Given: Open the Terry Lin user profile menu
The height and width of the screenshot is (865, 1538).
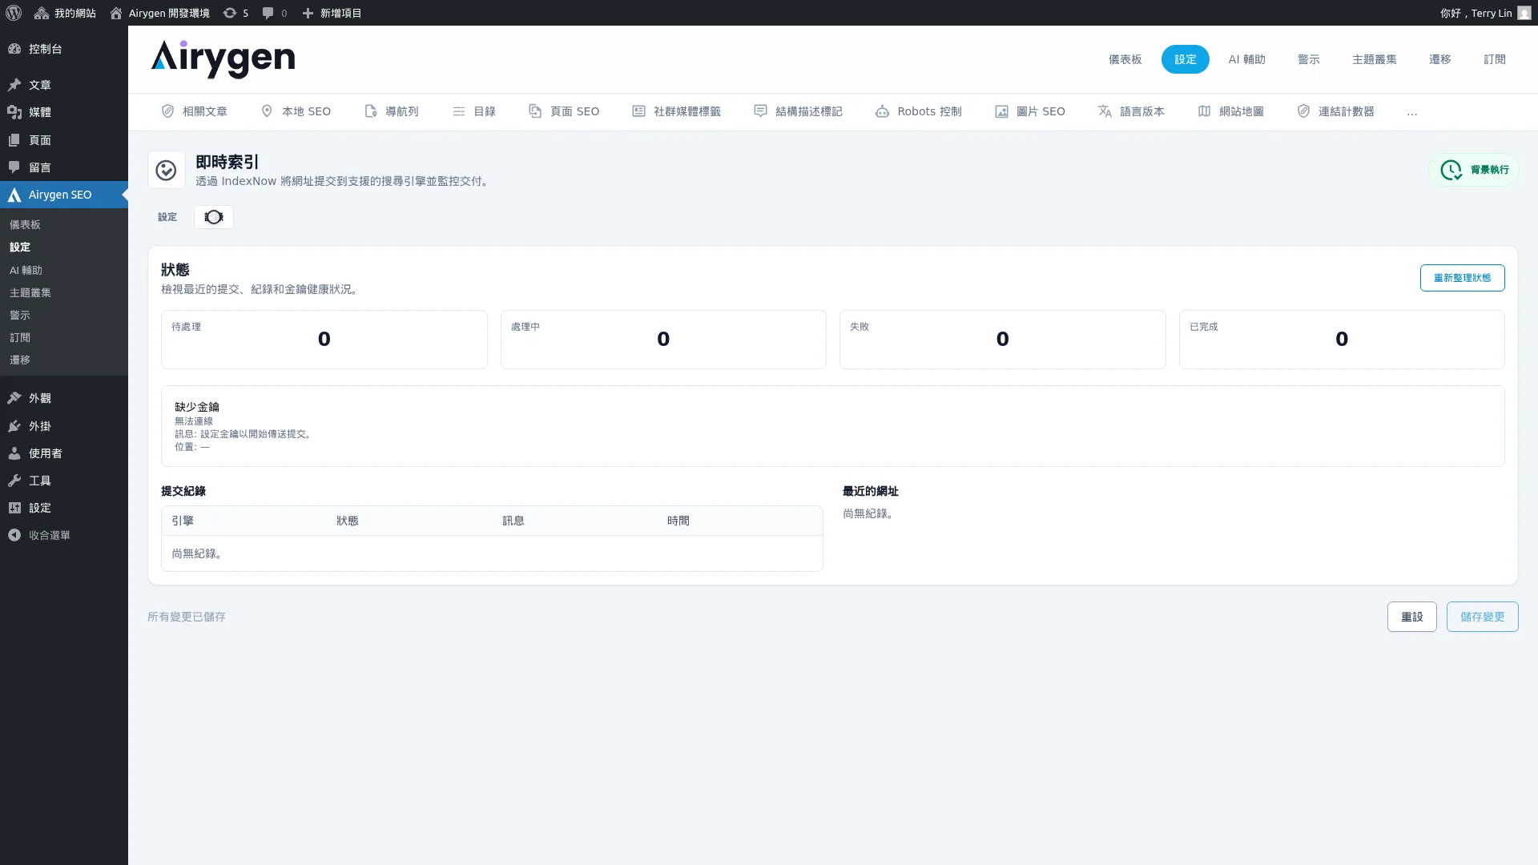Looking at the screenshot, I should [x=1485, y=13].
